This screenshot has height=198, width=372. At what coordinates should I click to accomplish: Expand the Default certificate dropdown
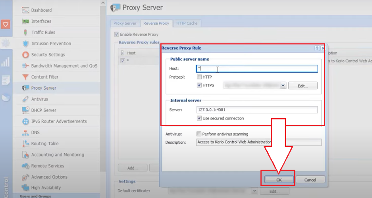pyautogui.click(x=254, y=190)
